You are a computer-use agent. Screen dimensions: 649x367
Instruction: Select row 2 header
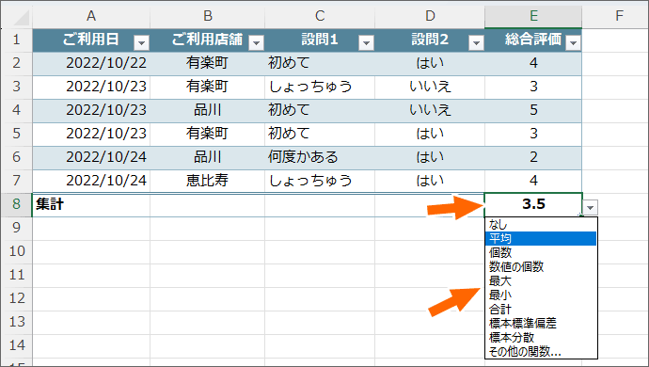(x=16, y=63)
